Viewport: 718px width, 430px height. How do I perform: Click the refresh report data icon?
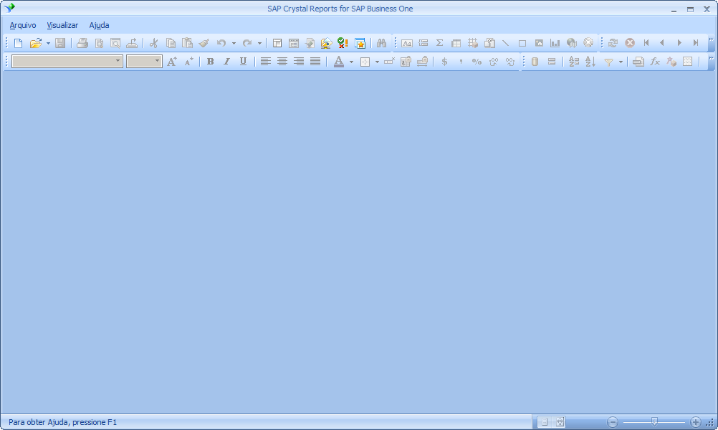613,43
